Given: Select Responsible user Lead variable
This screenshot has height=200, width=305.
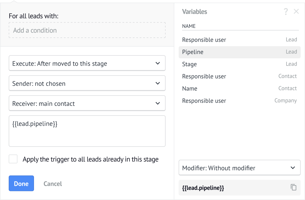Looking at the screenshot, I should point(239,40).
